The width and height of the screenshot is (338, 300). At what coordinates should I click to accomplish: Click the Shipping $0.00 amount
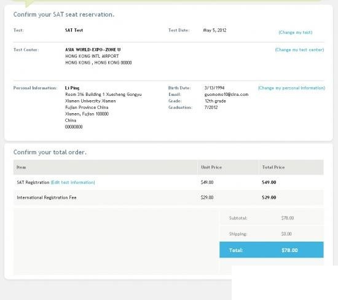(286, 234)
